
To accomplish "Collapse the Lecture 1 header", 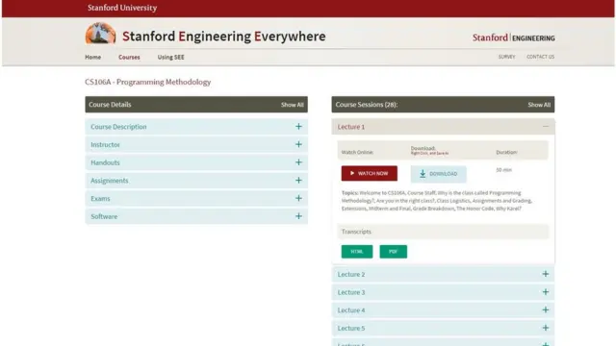I will pos(443,127).
